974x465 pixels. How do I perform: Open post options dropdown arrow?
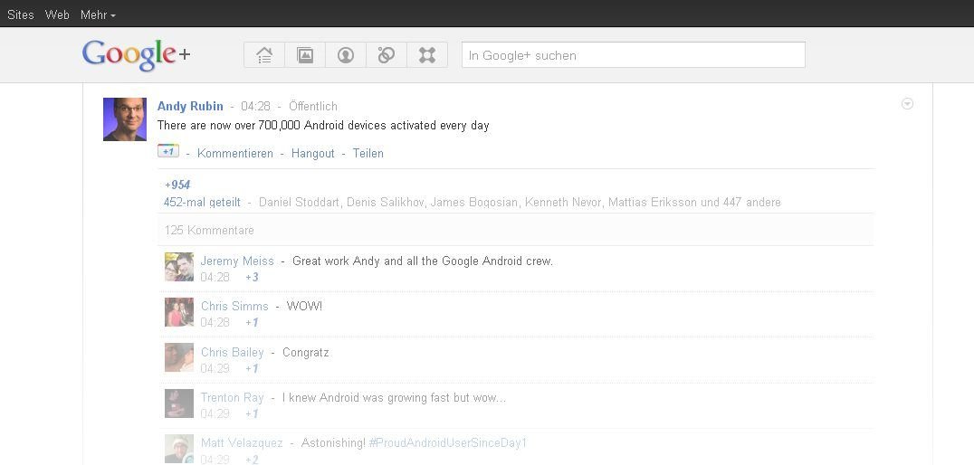click(907, 104)
